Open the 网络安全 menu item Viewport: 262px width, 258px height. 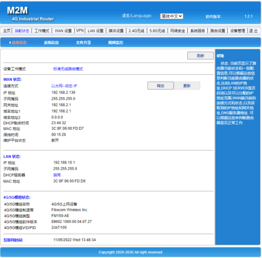pyautogui.click(x=177, y=31)
